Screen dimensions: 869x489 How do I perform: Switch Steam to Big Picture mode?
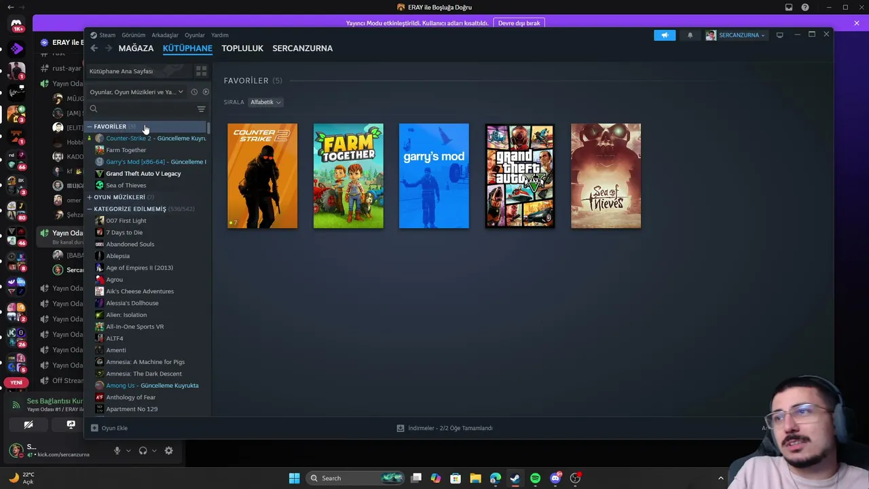pos(779,35)
